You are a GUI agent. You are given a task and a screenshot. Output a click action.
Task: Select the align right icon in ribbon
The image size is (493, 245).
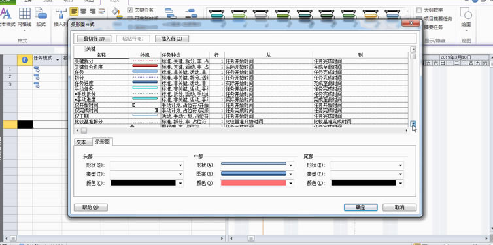[x=92, y=11]
